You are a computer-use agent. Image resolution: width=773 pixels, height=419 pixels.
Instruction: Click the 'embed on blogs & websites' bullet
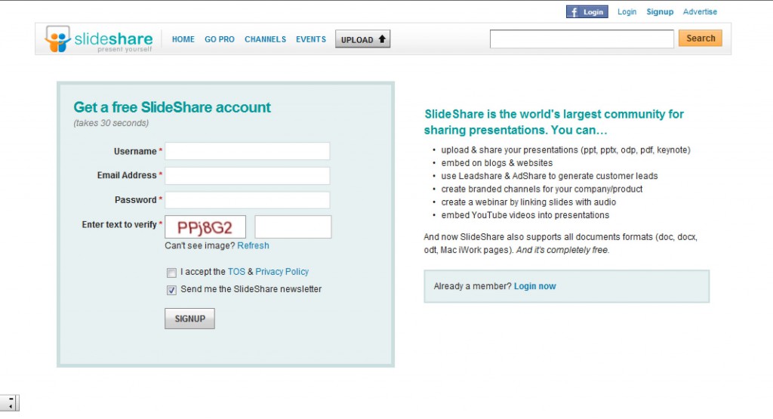click(497, 163)
